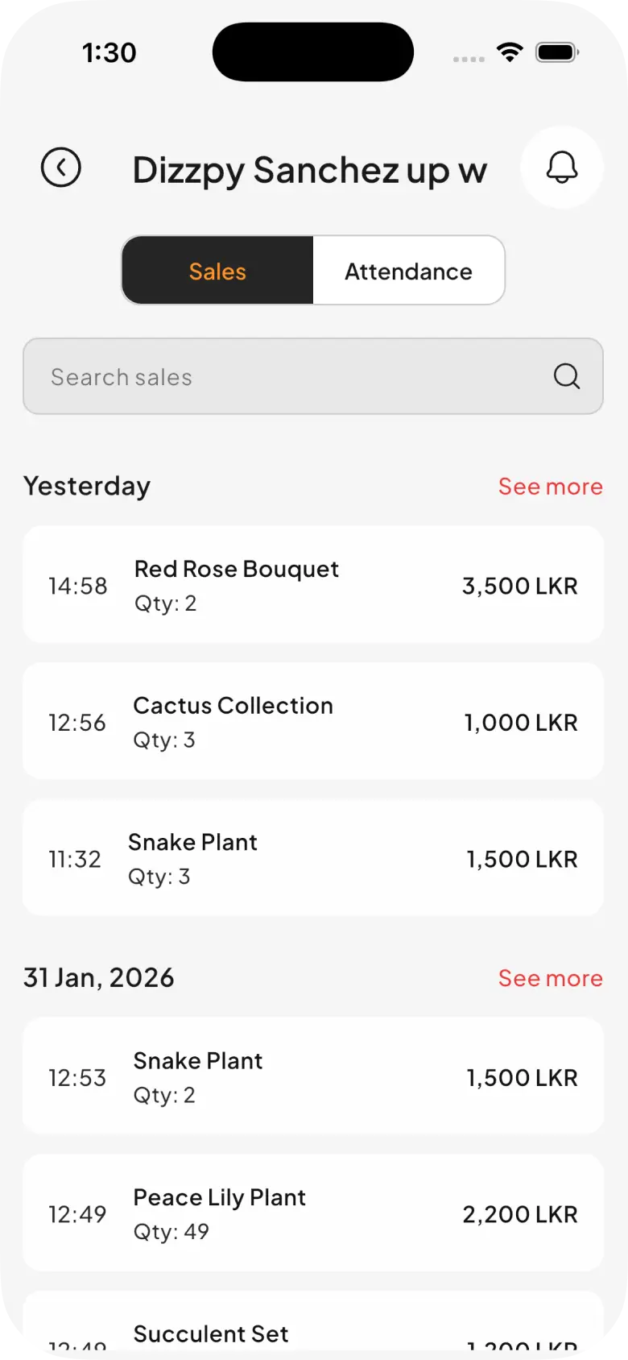Screen dimensions: 628x1360
Task: Tap the 2,200 LKR sale amount
Action: (519, 1214)
